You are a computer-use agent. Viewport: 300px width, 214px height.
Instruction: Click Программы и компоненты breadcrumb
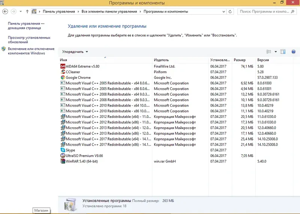click(166, 12)
